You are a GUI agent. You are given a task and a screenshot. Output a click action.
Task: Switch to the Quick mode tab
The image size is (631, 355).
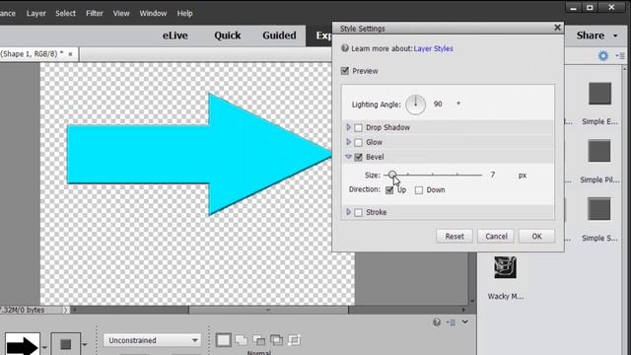228,35
